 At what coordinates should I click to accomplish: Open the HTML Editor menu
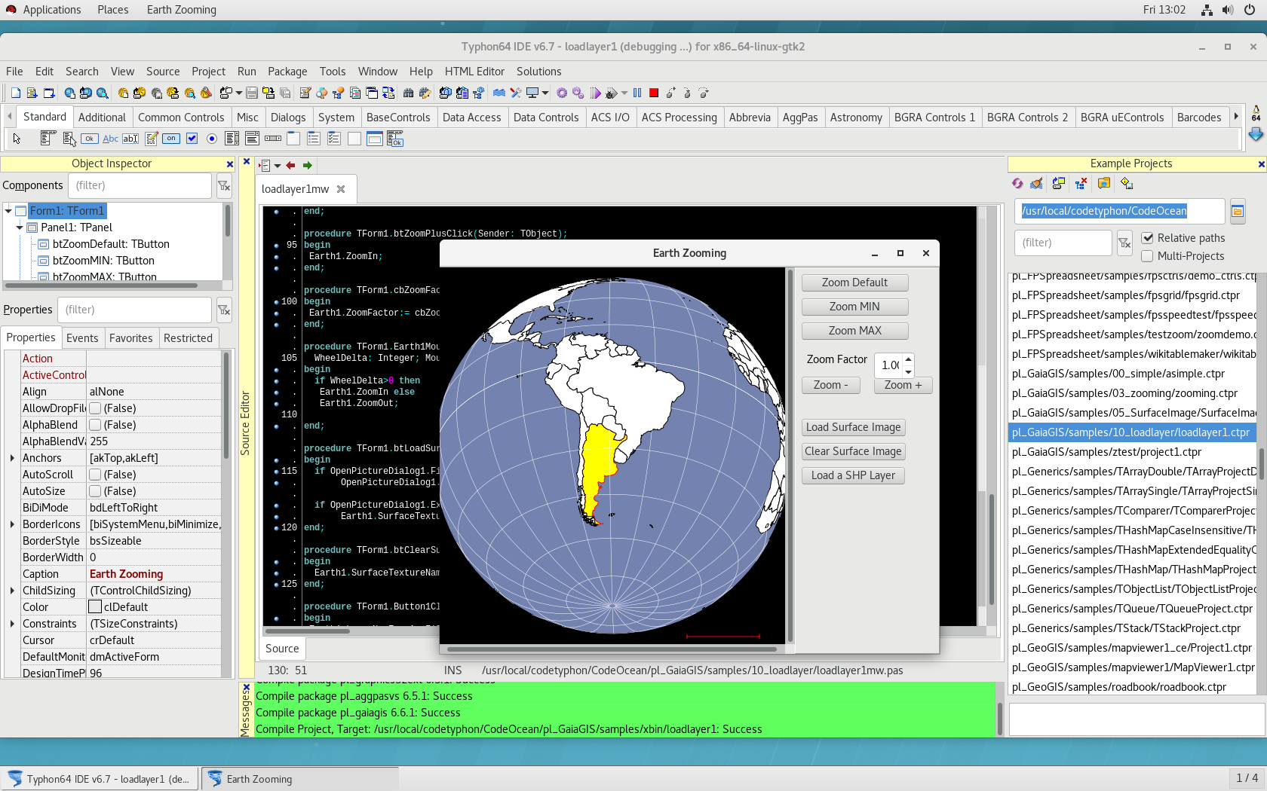pyautogui.click(x=474, y=72)
